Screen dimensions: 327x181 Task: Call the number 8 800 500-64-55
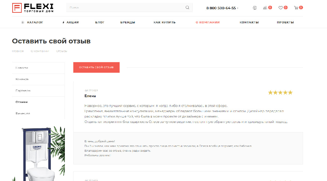click(221, 8)
